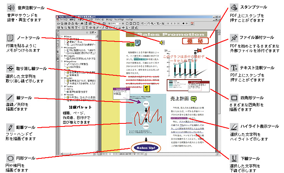Click the zoom percentage input field

click(115, 23)
